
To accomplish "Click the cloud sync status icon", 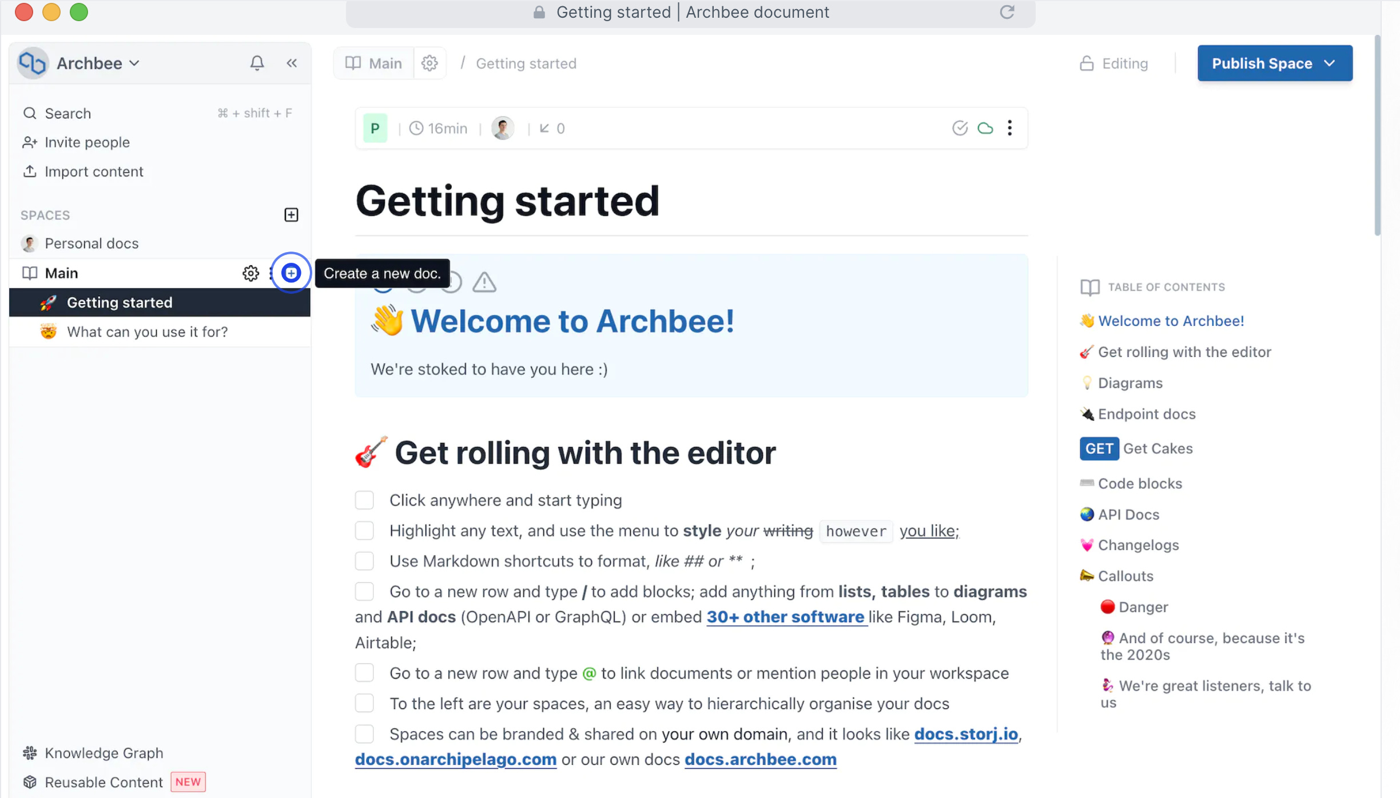I will (985, 128).
